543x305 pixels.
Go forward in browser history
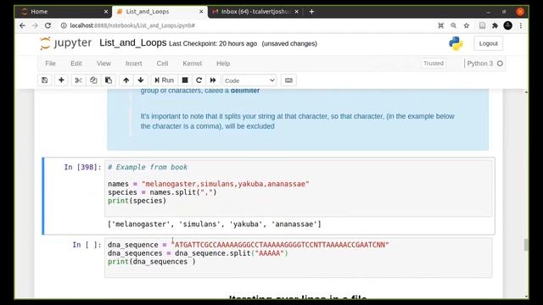click(x=35, y=25)
